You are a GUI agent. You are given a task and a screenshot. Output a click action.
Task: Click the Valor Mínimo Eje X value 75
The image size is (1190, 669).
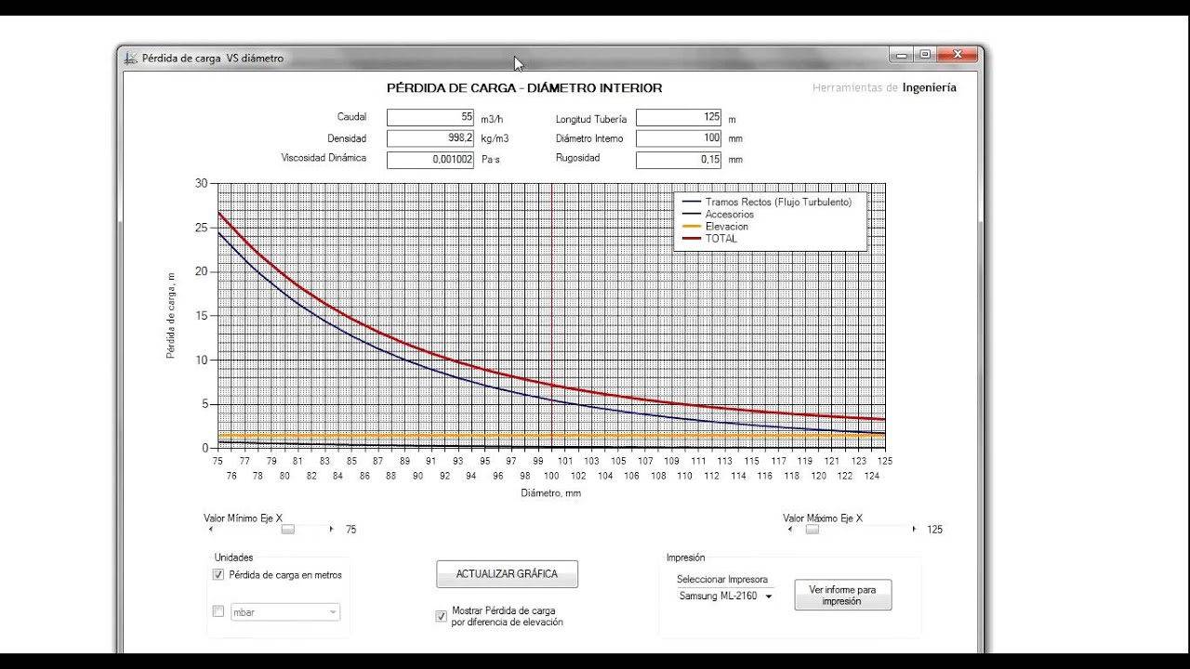[x=350, y=530]
